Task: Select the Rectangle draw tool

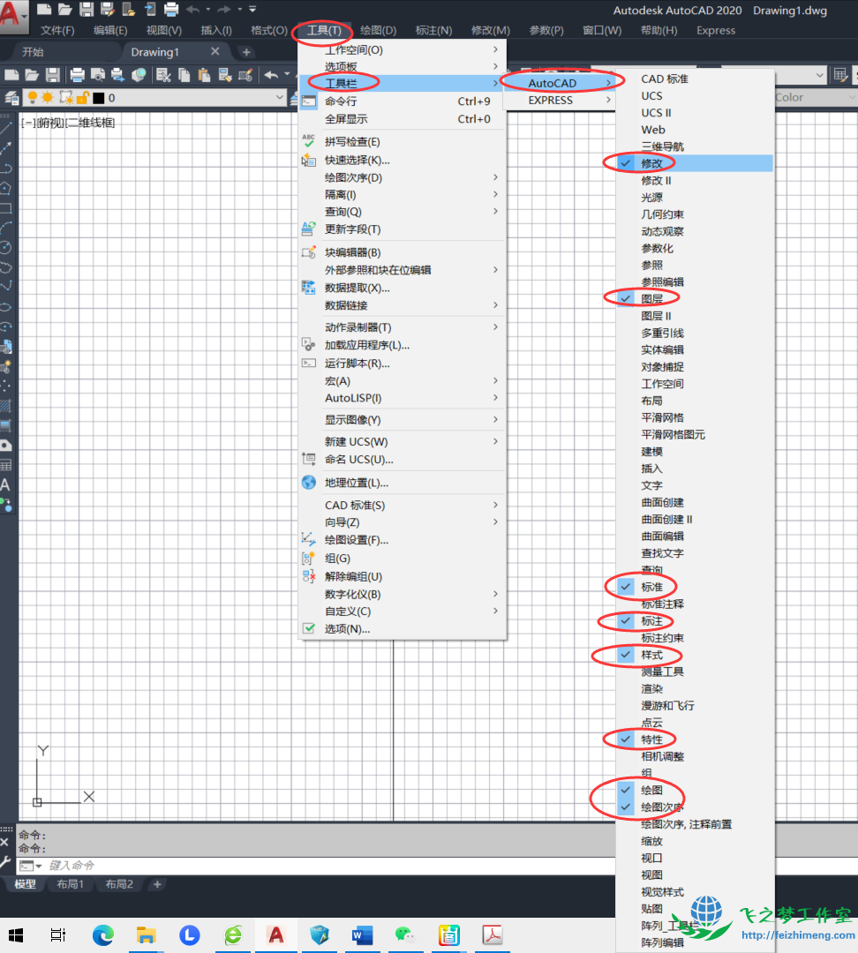Action: (6, 208)
